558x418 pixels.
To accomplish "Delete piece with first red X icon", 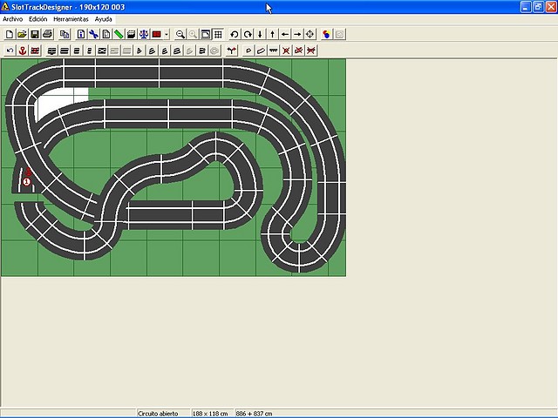I will (286, 51).
